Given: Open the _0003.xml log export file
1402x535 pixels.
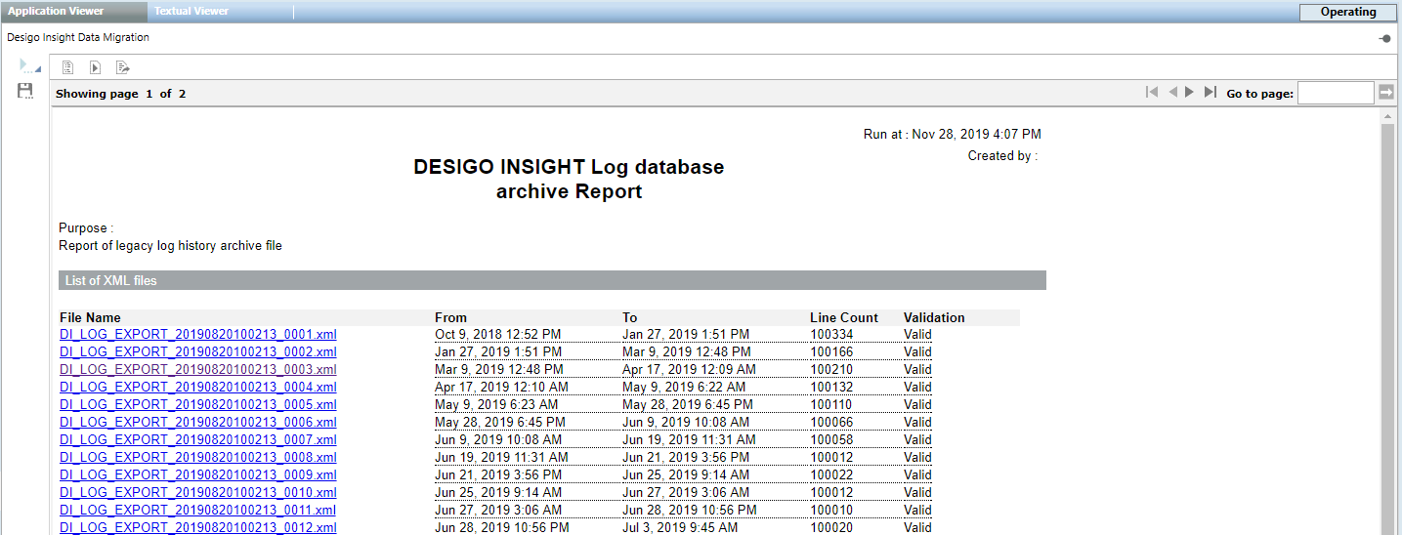Looking at the screenshot, I should pos(198,370).
